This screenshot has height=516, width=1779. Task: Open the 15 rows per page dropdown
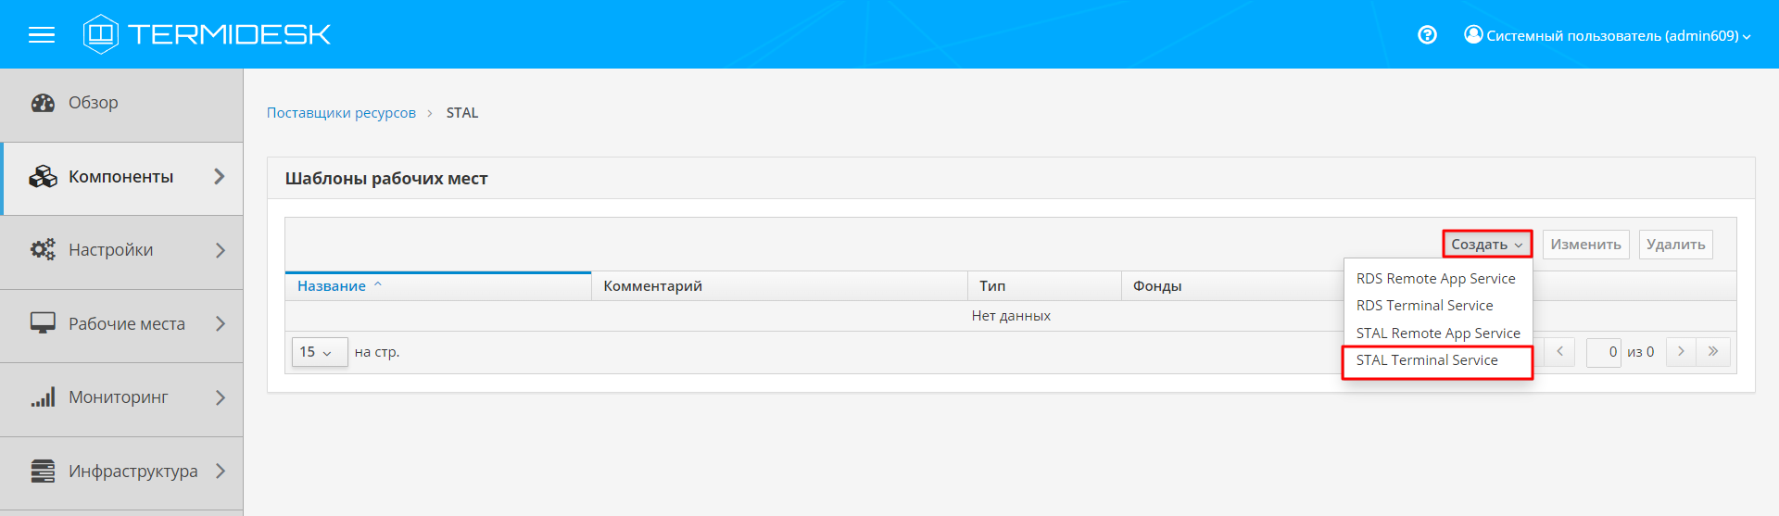coord(320,352)
